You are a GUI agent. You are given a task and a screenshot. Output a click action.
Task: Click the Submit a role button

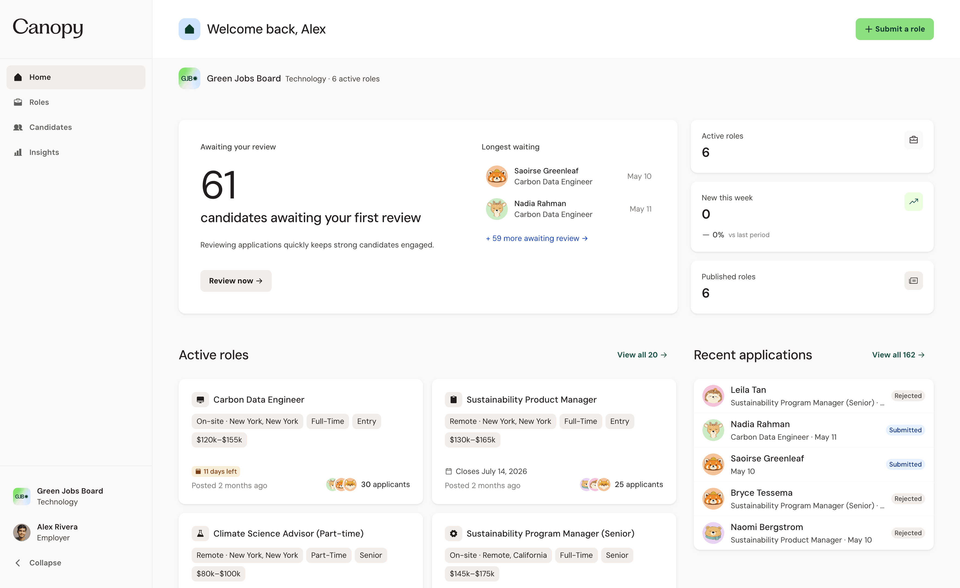895,29
